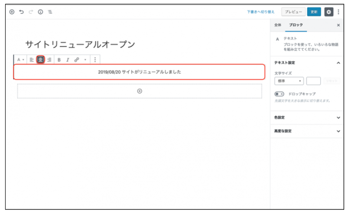Open the content structure info icon
This screenshot has height=214, width=348.
pos(40,12)
